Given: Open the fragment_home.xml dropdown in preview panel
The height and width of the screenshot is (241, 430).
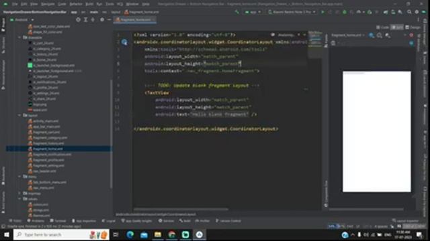Looking at the screenshot, I should 348,35.
